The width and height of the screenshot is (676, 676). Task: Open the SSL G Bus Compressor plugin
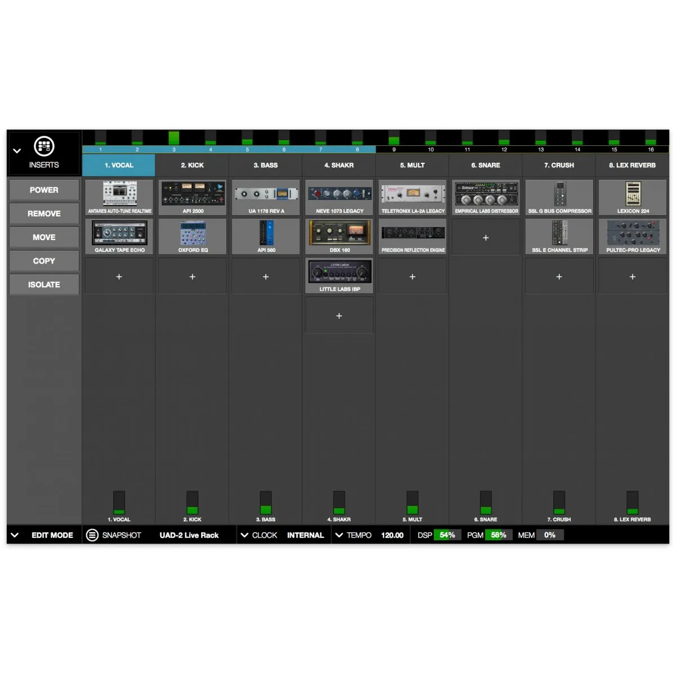pos(559,197)
